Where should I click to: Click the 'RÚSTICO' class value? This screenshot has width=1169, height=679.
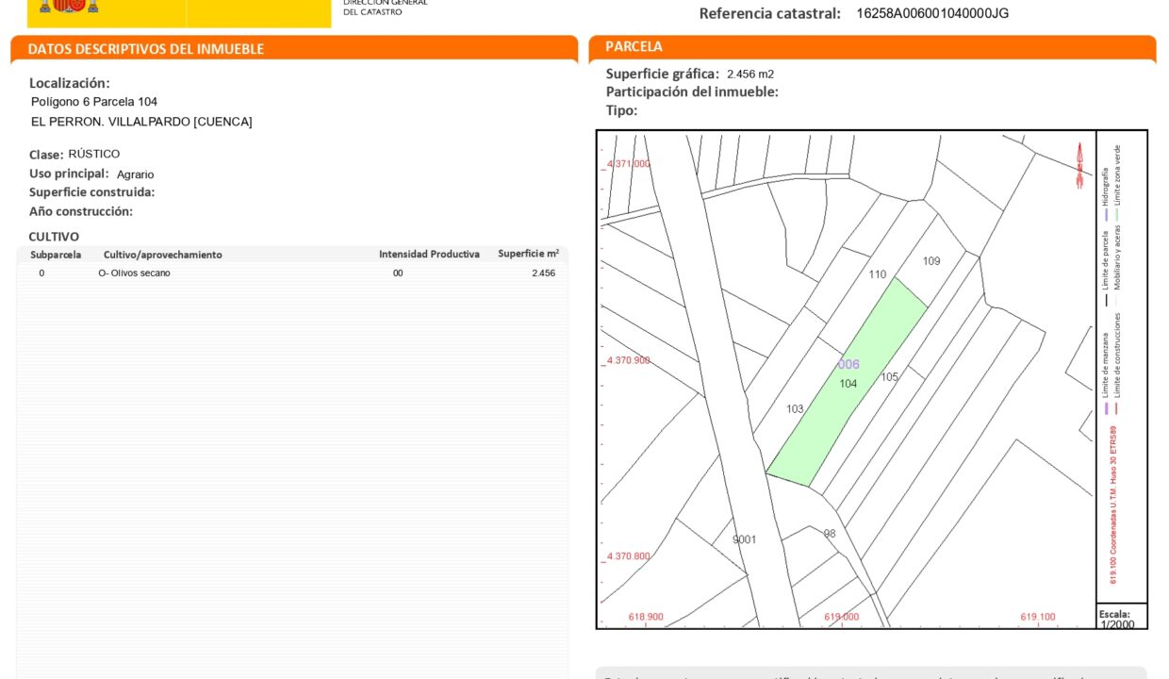[x=94, y=154]
